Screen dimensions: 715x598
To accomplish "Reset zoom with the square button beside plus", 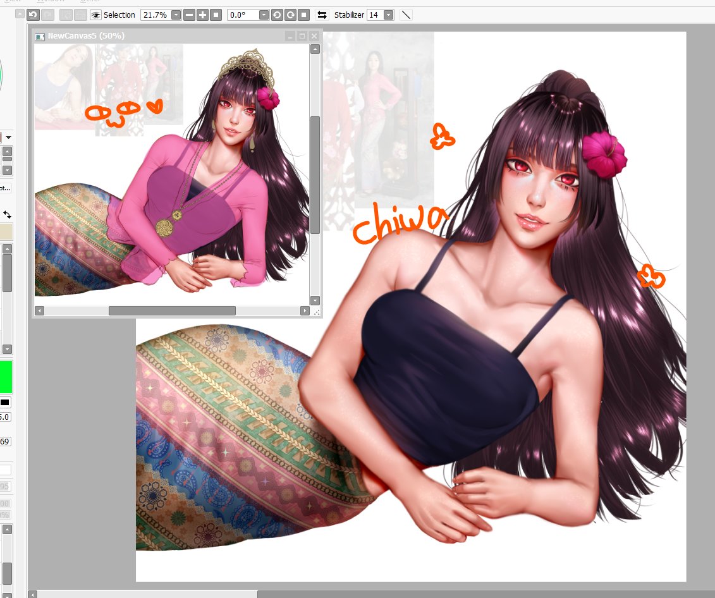I will tap(216, 15).
